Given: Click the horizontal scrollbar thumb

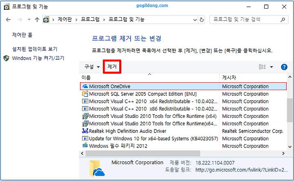Looking at the screenshot, I should 143,154.
